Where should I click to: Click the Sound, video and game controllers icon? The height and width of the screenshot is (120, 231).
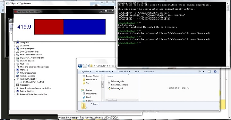(18, 88)
